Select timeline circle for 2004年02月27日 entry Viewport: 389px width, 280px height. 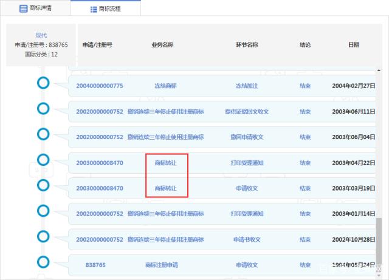point(43,83)
